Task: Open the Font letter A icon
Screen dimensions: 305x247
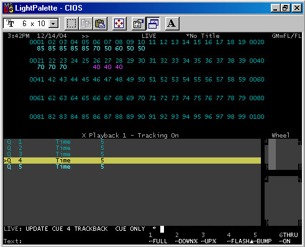Action: tap(171, 24)
